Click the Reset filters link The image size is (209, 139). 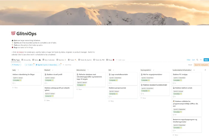pos(190,64)
